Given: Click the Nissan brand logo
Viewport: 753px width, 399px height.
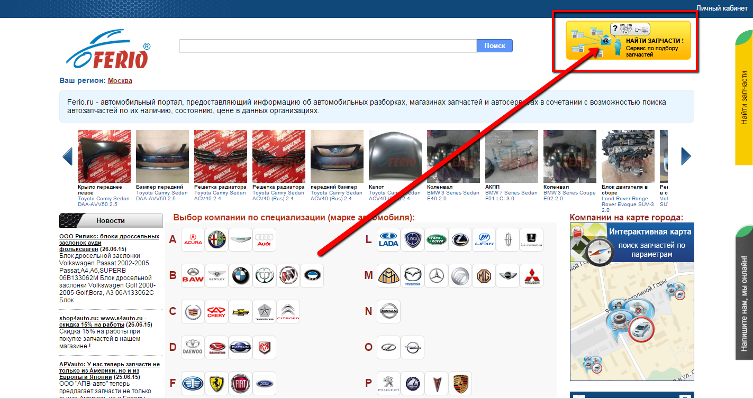Looking at the screenshot, I should (389, 312).
